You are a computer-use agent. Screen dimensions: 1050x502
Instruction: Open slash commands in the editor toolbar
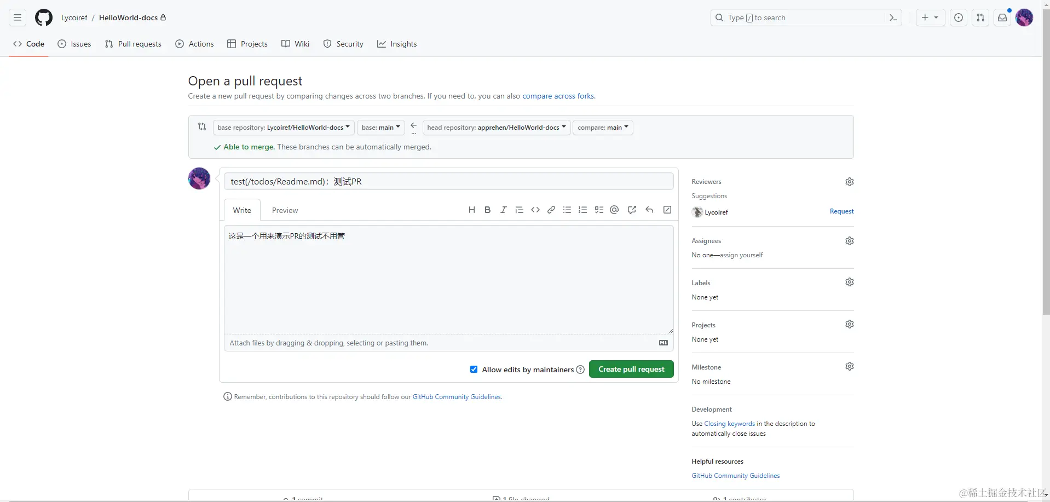[667, 210]
